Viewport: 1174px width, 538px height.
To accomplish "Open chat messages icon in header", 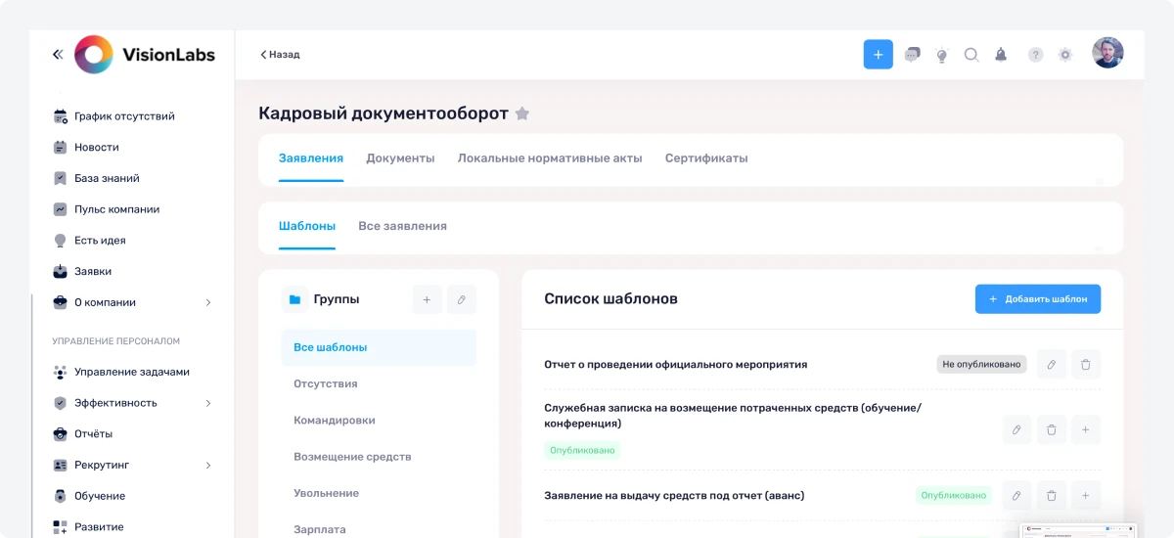I will click(912, 55).
